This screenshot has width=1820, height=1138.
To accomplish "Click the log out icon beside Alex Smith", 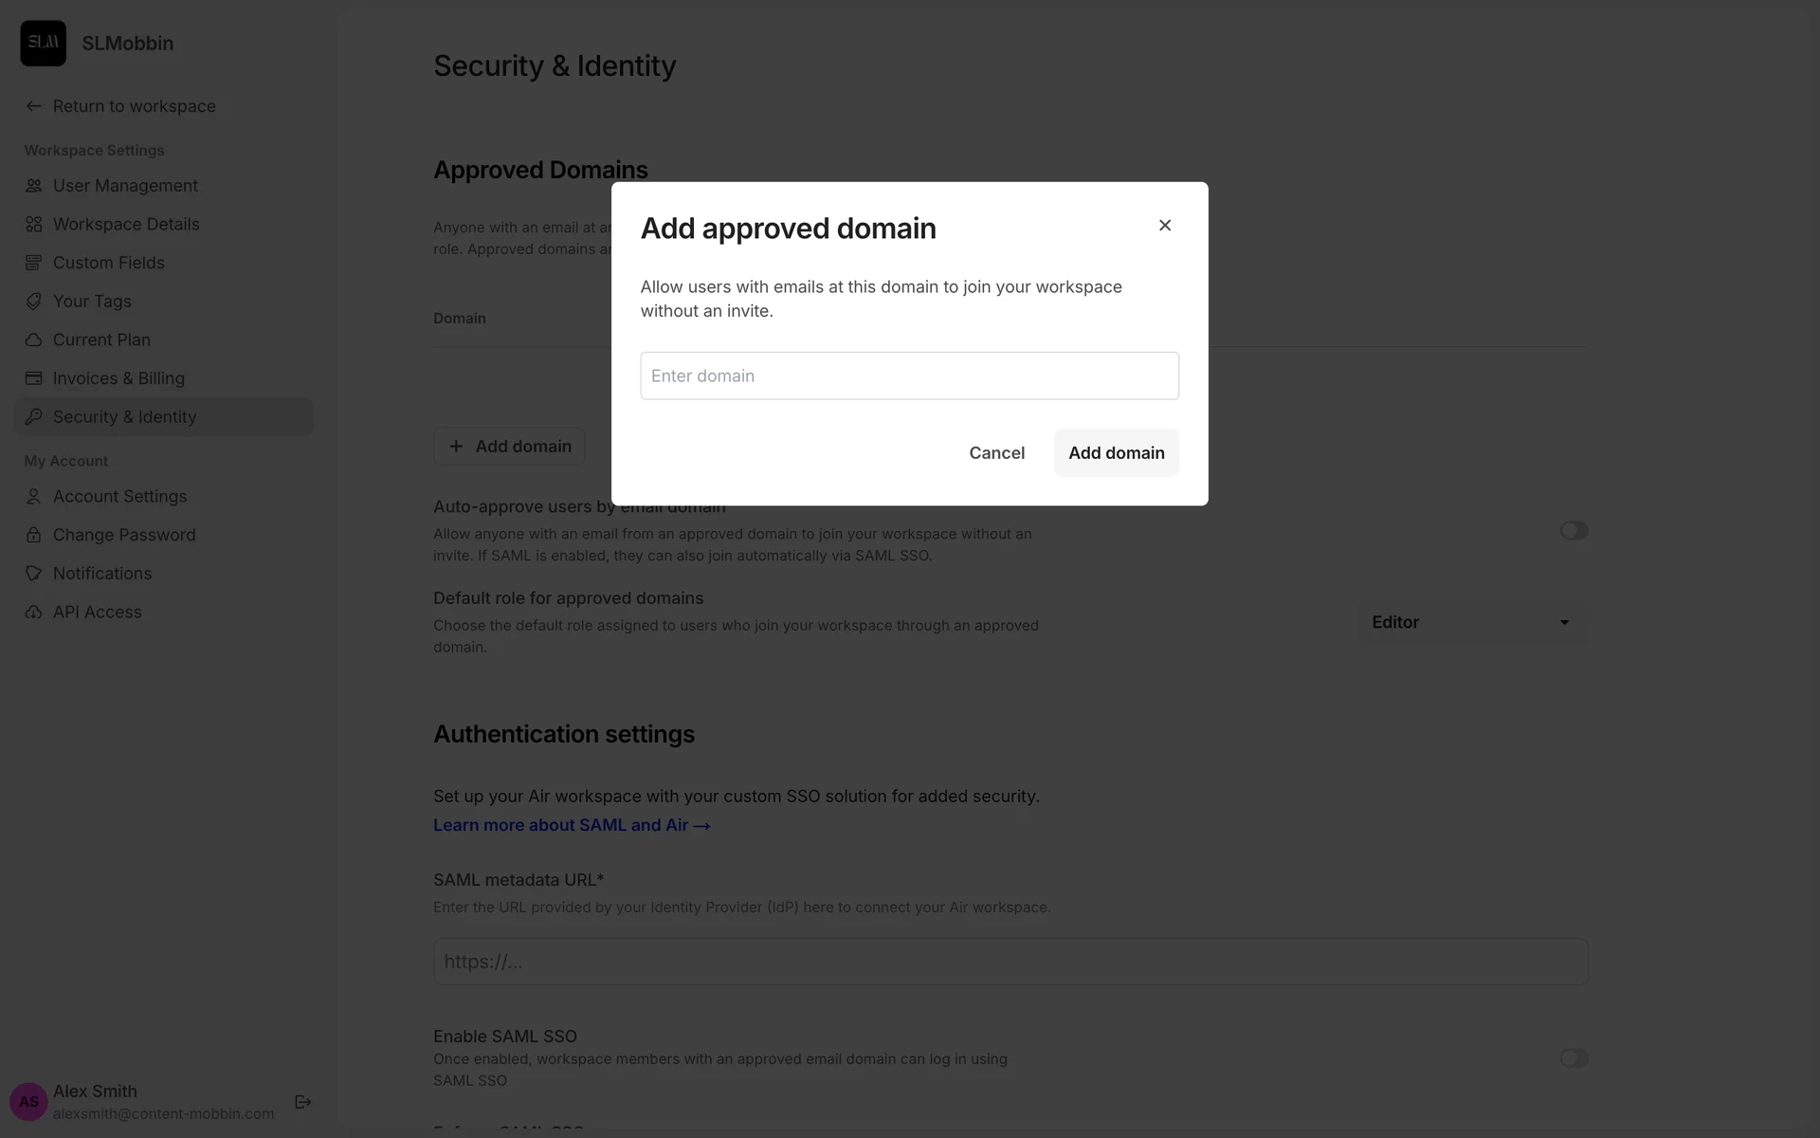I will (x=303, y=1102).
